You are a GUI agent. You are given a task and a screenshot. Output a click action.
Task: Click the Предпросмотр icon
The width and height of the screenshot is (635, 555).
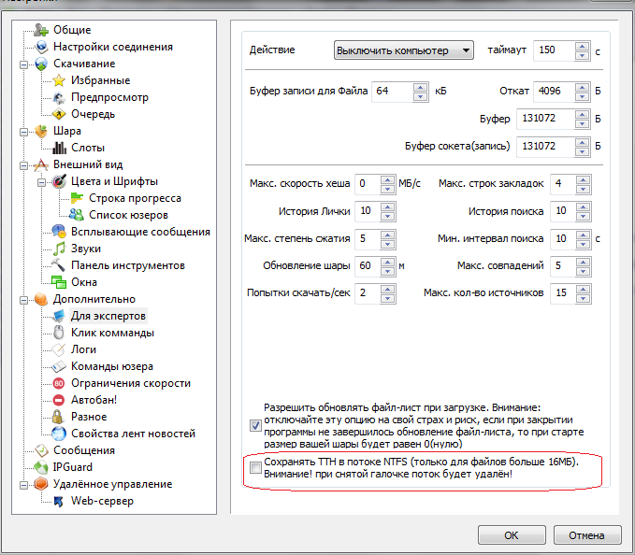pos(59,97)
